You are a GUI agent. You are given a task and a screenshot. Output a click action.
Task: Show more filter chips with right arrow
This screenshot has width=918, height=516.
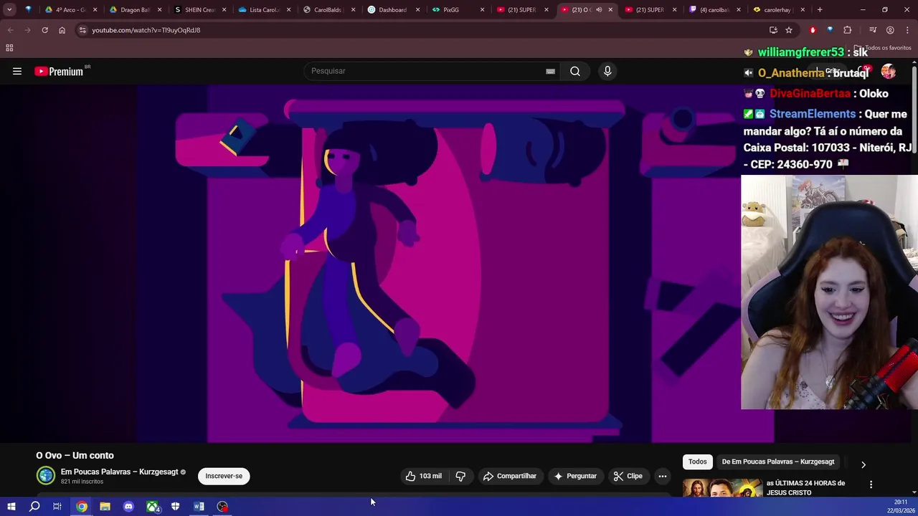click(x=863, y=464)
